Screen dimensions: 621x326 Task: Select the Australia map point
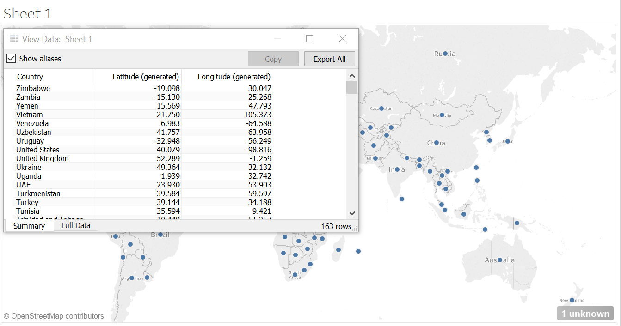500,260
